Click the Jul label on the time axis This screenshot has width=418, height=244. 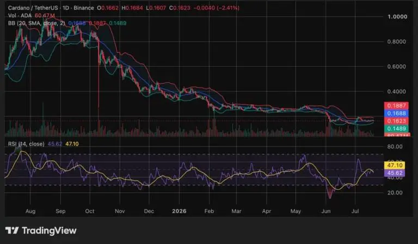click(x=355, y=211)
